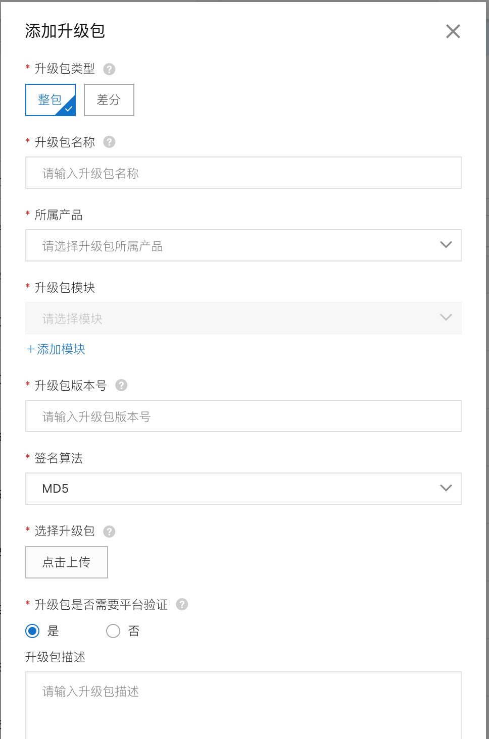Select the 整包 package type
Viewport: 489px width, 739px height.
click(51, 100)
